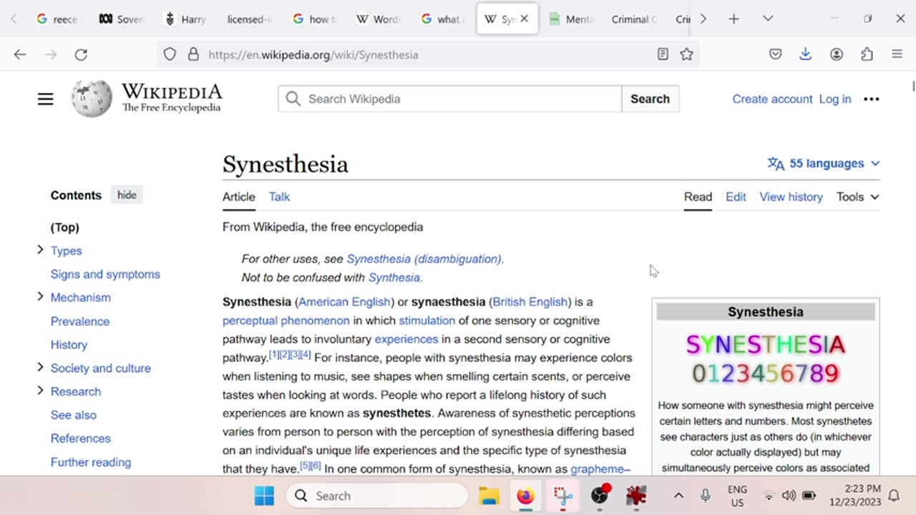916x515 pixels.
Task: Open View history tab
Action: (791, 197)
